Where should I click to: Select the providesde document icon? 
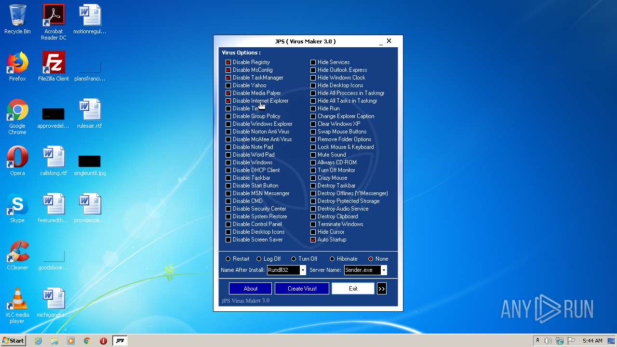(x=90, y=208)
